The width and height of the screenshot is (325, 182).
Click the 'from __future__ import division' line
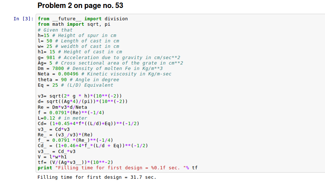[83, 19]
